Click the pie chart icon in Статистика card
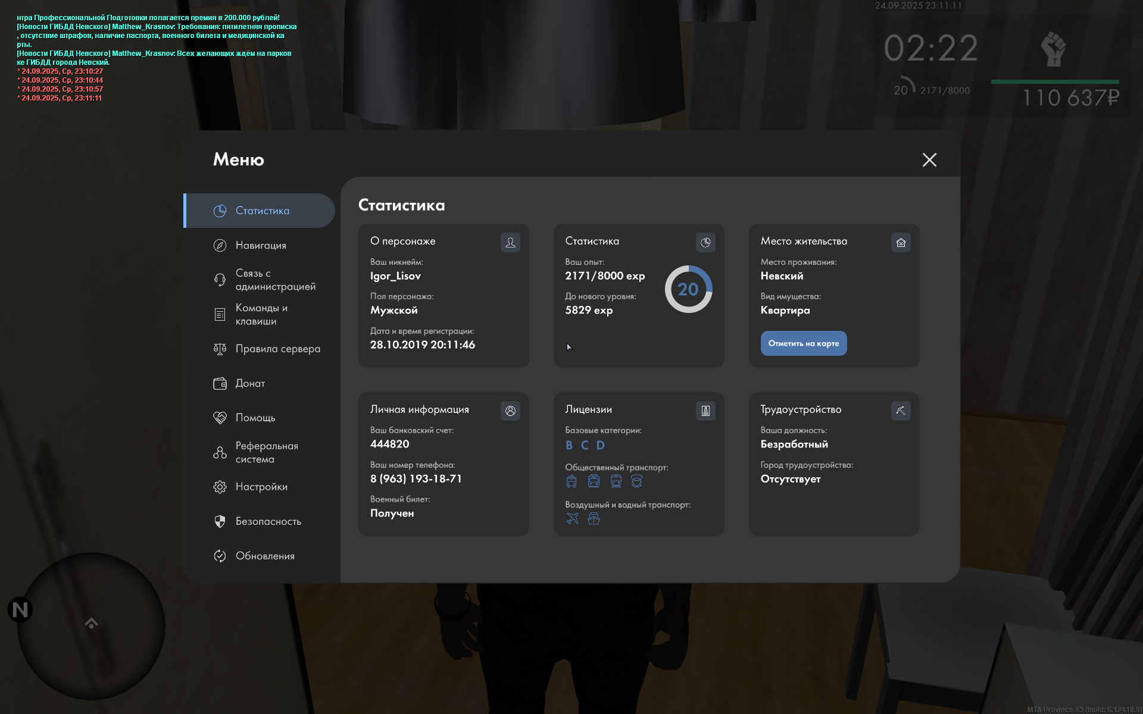 (x=705, y=242)
